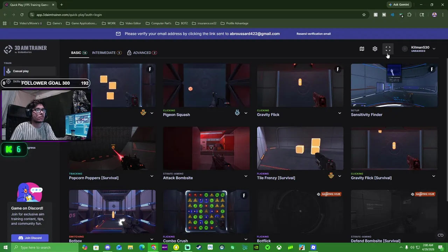Open the Attack Bombsite title
Viewport: 448px width, 252px height.
tap(178, 178)
